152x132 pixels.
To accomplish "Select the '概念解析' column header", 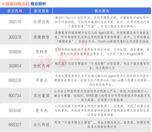I will [102, 11].
